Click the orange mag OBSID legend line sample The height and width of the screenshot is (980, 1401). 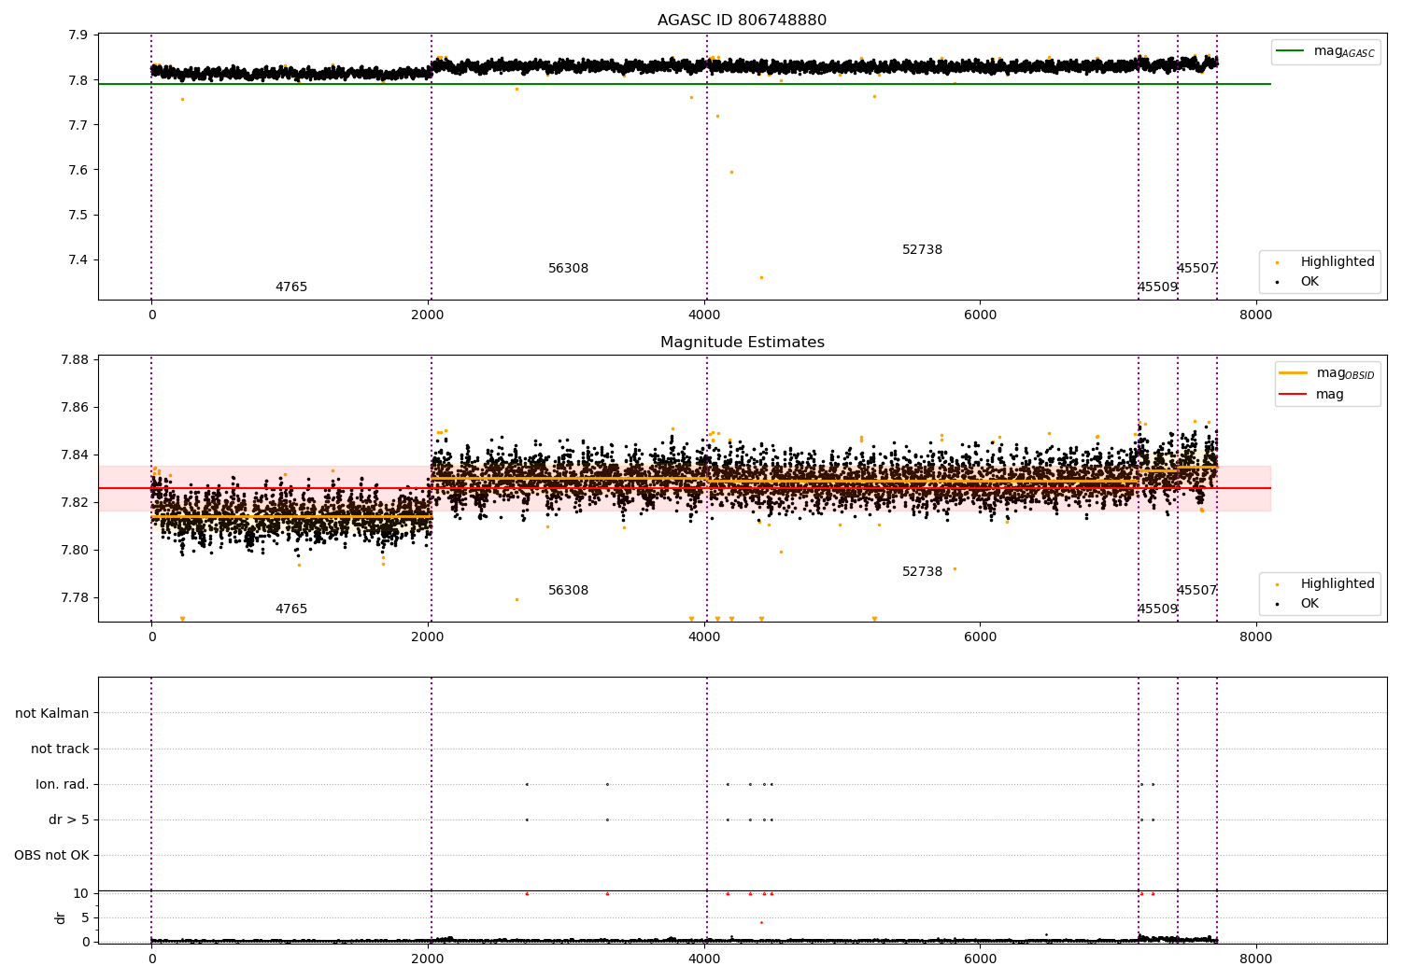(1294, 373)
